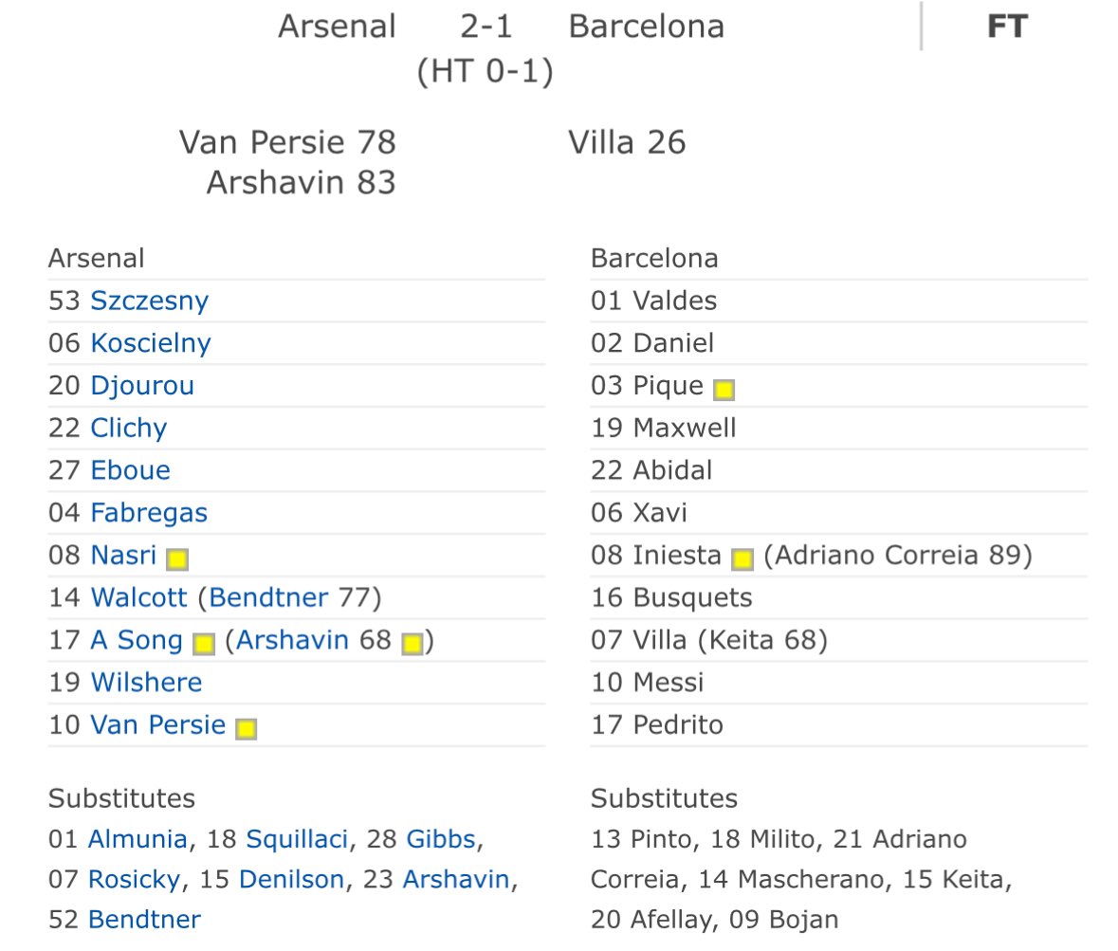
Task: Click the yellow card beside Van Persie
Action: pos(246,728)
